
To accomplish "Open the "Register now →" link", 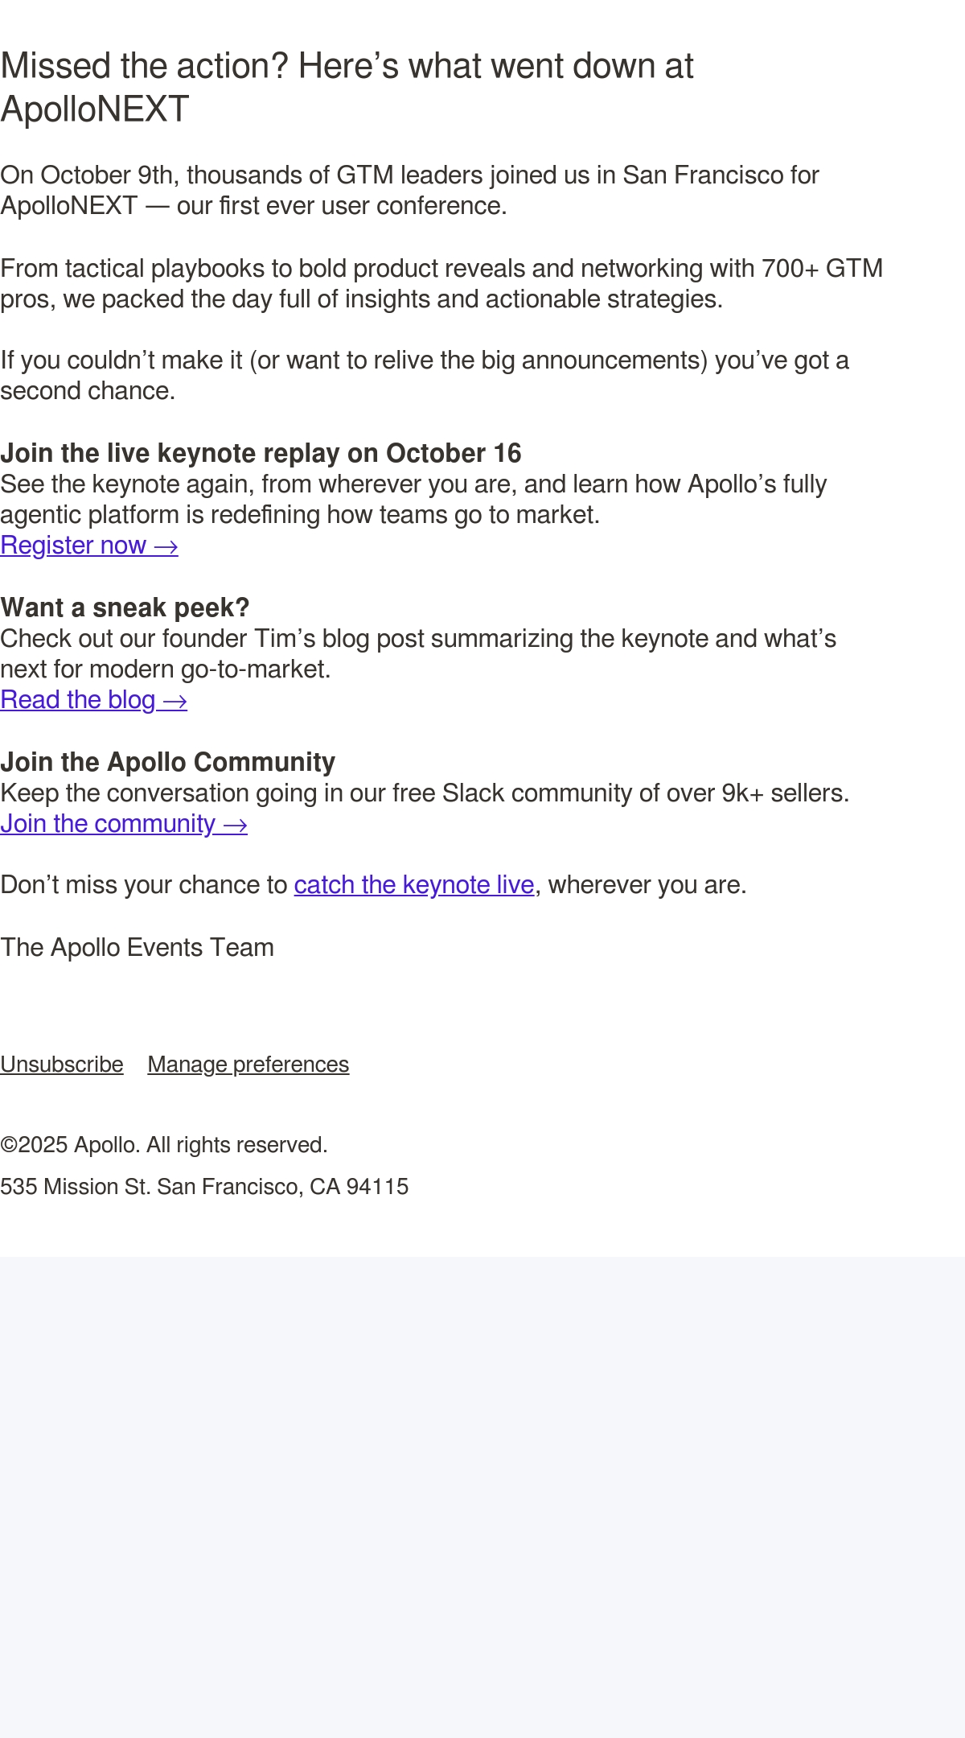I will (89, 546).
